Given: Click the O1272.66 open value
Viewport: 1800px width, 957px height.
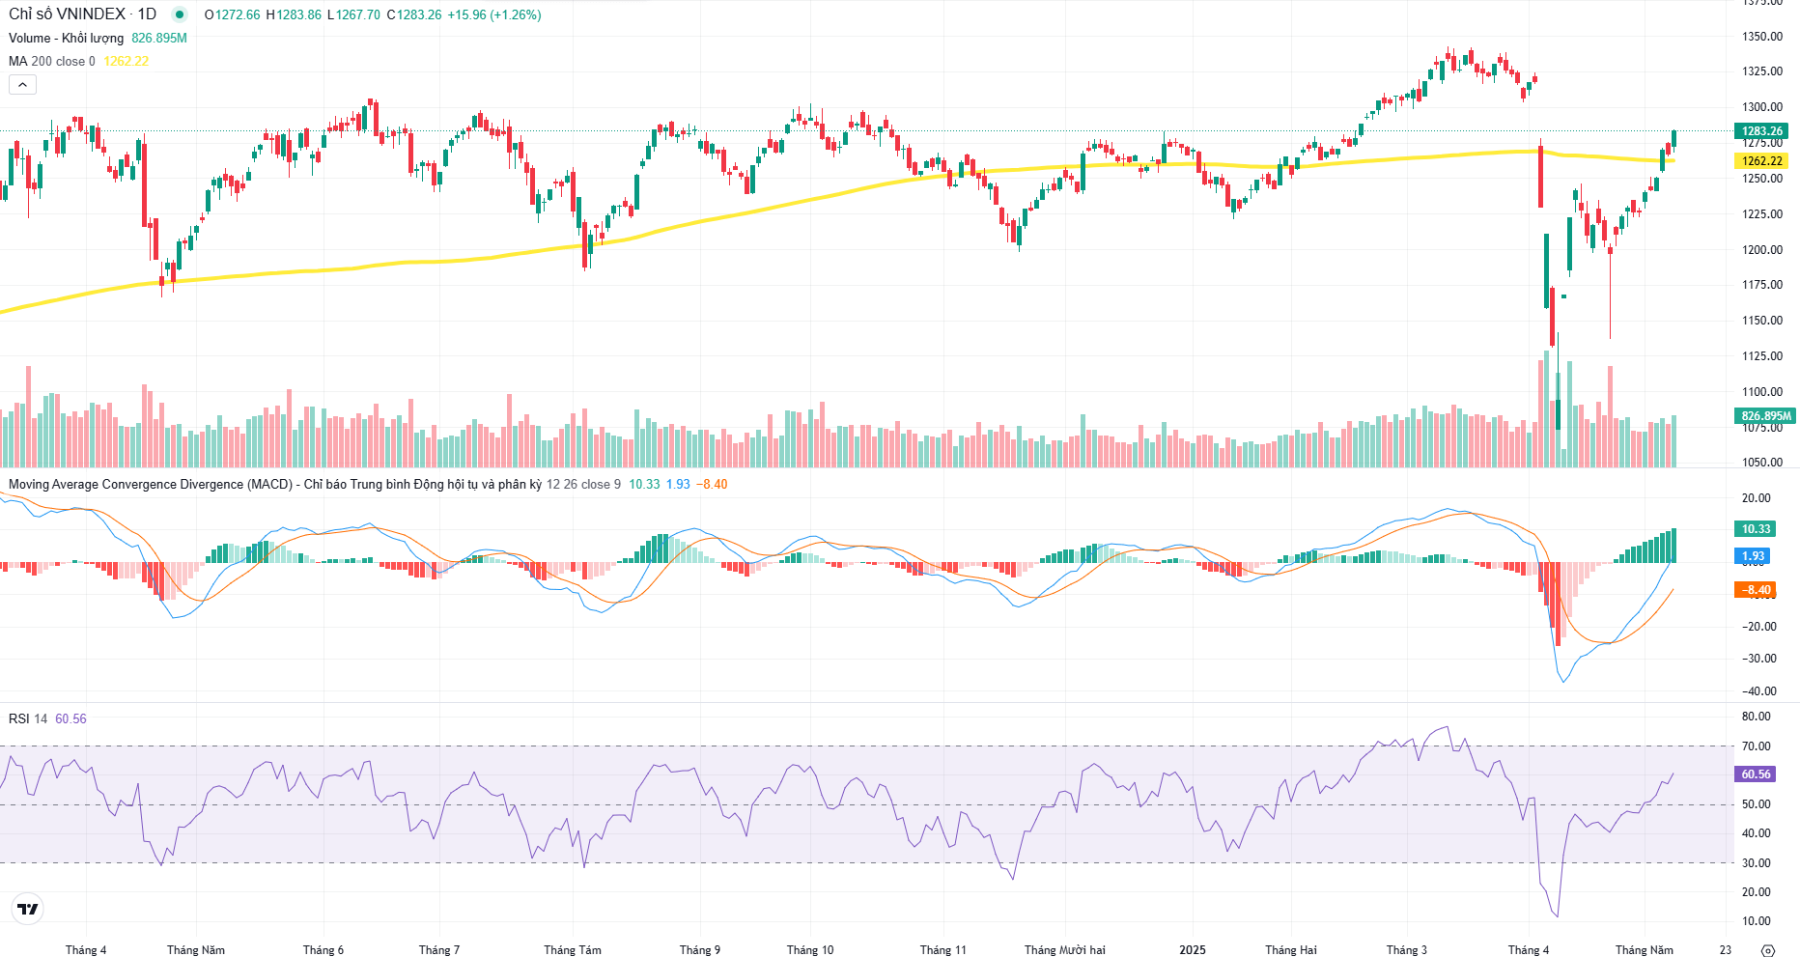Looking at the screenshot, I should (232, 14).
